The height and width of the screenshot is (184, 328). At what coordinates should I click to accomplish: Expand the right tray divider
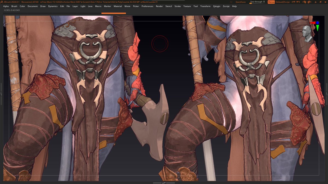pyautogui.click(x=327, y=93)
